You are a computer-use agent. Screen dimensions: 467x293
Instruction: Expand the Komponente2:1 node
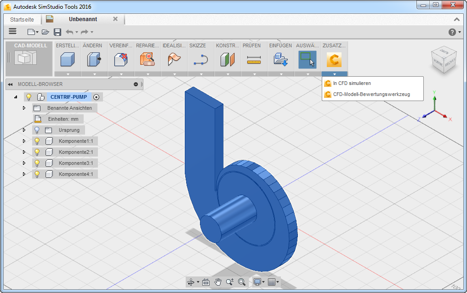pyautogui.click(x=24, y=152)
